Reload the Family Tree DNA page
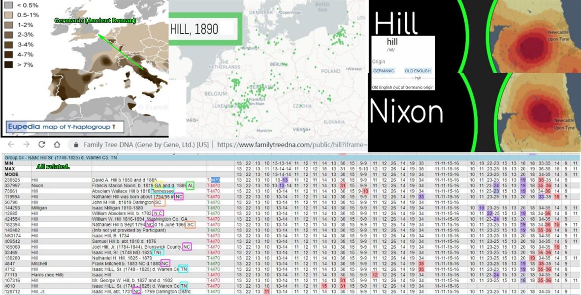581x295 pixels. 41,145
